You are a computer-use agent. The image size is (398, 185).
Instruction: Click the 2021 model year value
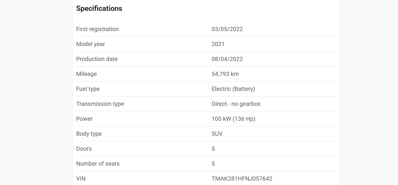[x=218, y=44]
